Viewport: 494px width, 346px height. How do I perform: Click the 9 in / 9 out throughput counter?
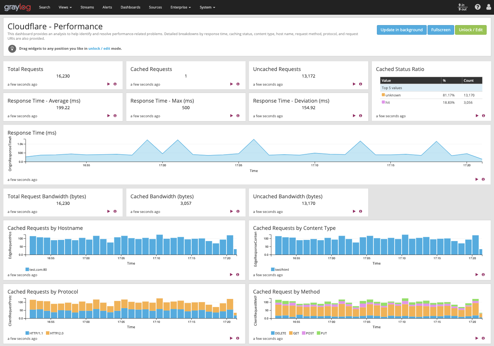click(462, 7)
